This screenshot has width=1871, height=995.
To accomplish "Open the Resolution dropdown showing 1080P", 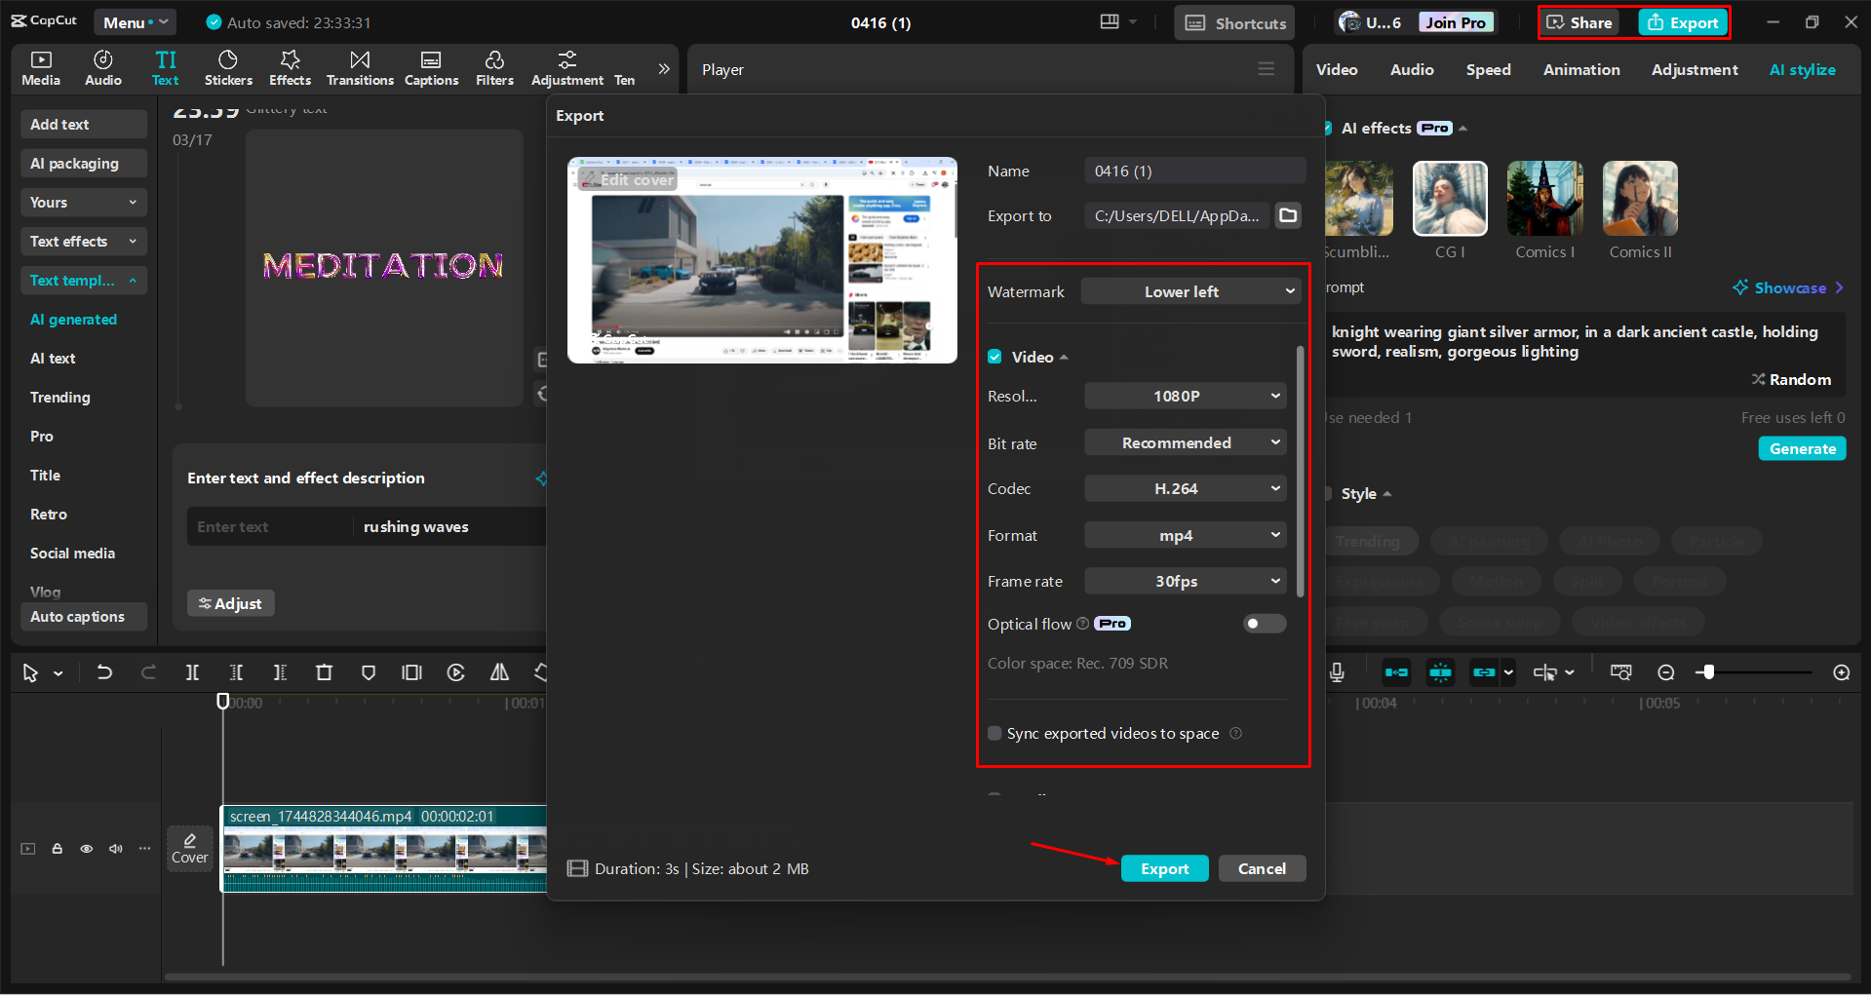I will pos(1186,396).
